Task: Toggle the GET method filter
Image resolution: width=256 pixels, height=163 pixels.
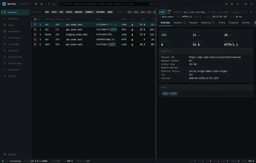Action: pyautogui.click(x=47, y=12)
